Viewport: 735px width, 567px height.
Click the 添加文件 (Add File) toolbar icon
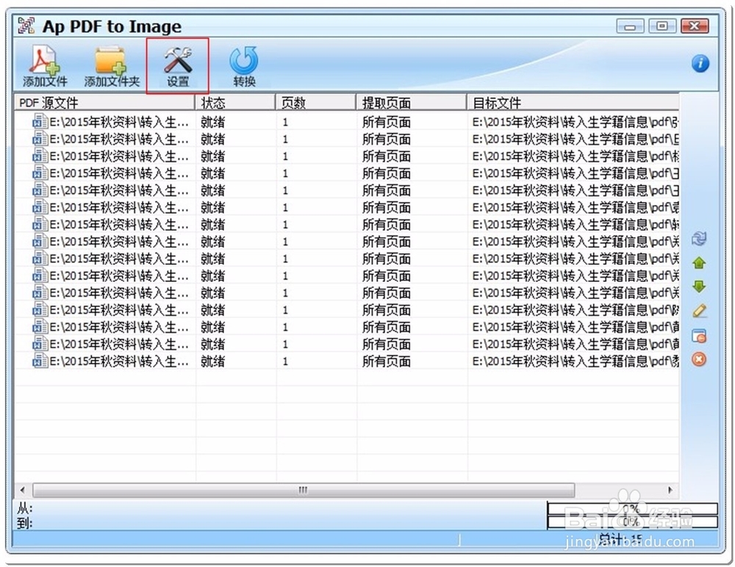pyautogui.click(x=45, y=66)
